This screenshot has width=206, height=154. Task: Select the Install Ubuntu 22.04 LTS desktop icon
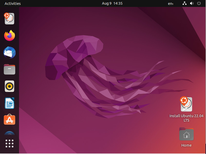tap(186, 104)
